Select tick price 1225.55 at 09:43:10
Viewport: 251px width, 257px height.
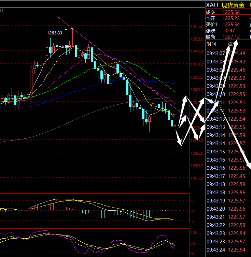coord(237,94)
